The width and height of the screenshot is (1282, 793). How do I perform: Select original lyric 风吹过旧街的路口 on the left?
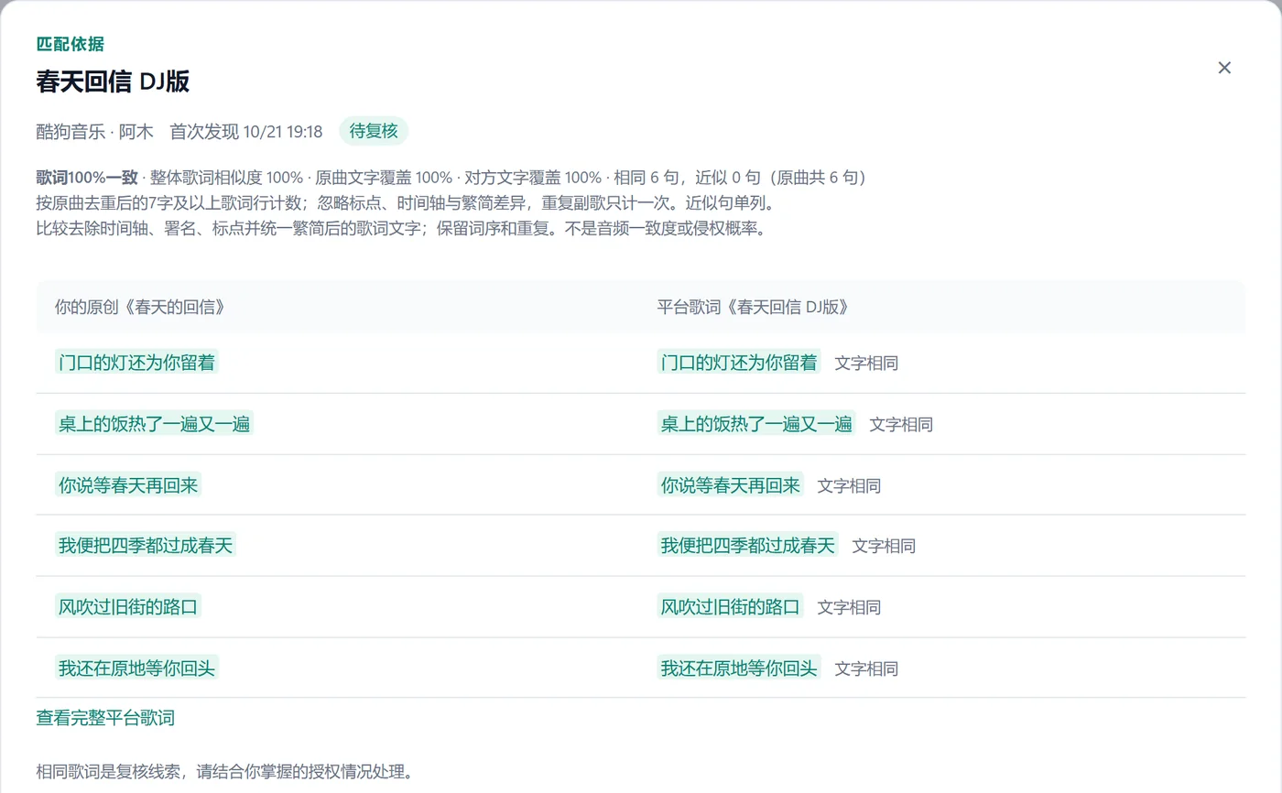[x=128, y=606]
